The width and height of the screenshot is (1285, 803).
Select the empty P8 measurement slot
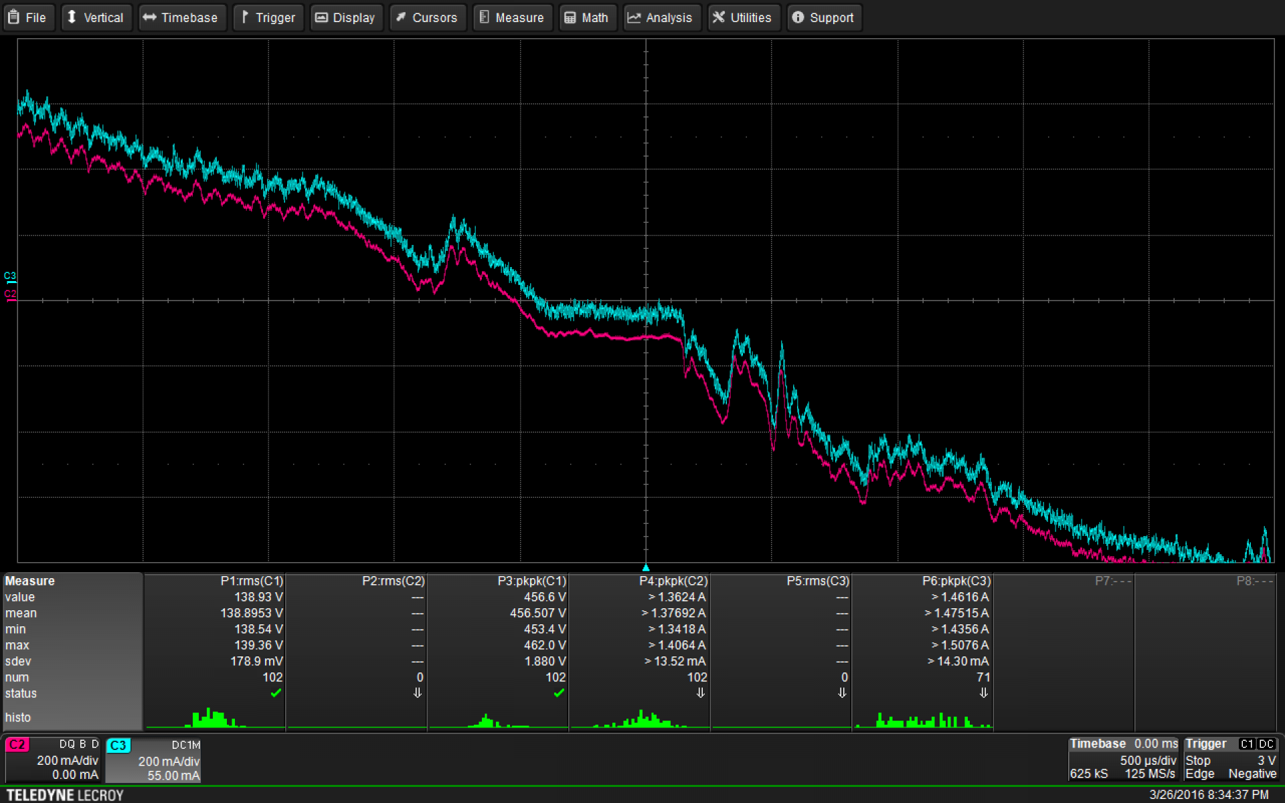tap(1254, 581)
